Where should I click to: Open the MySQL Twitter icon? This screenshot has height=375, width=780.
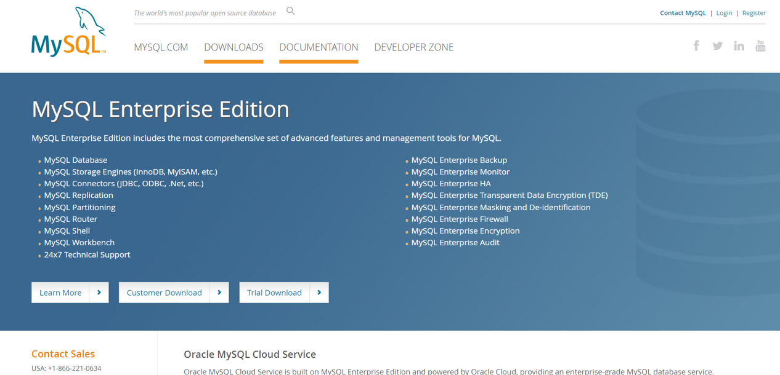[718, 46]
